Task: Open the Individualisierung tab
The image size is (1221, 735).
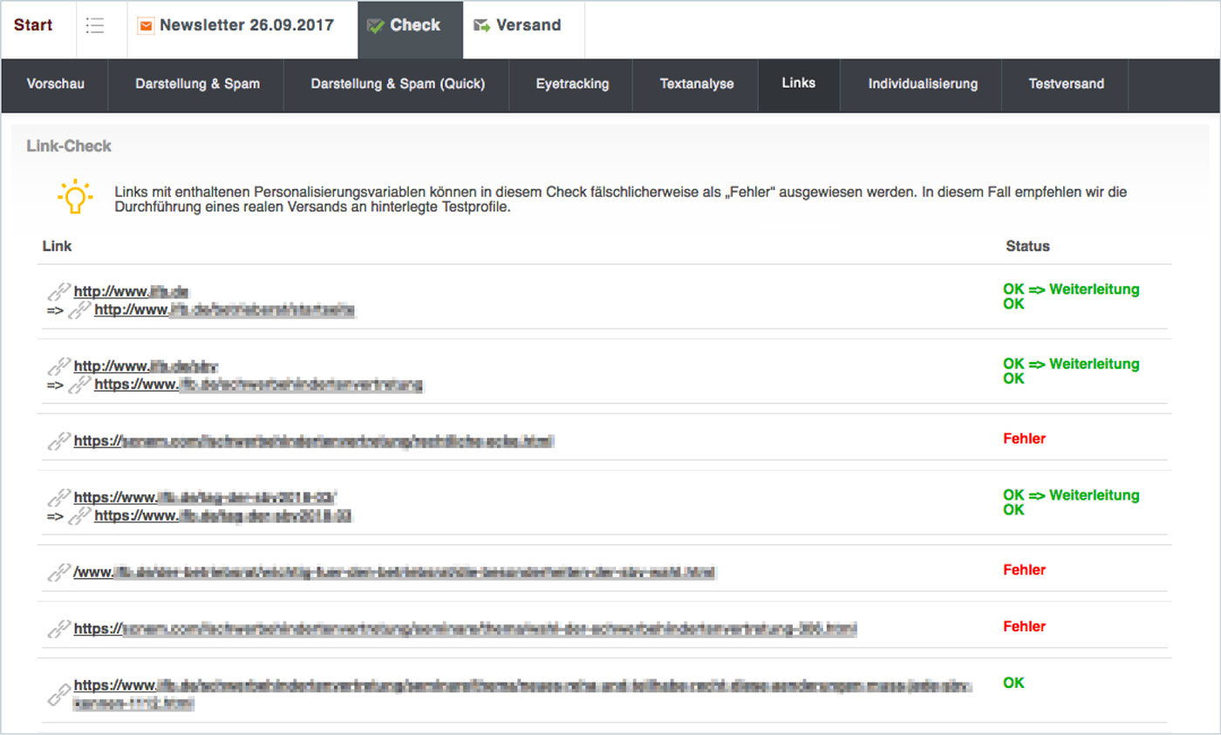Action: pos(923,85)
